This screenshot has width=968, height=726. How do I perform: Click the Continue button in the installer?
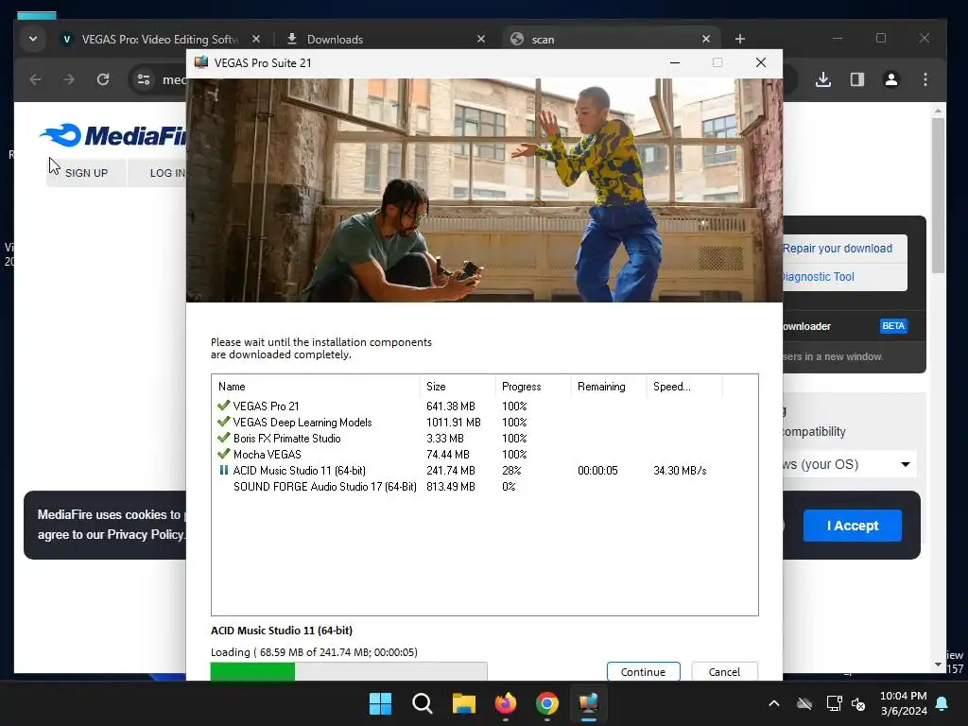[x=643, y=672]
